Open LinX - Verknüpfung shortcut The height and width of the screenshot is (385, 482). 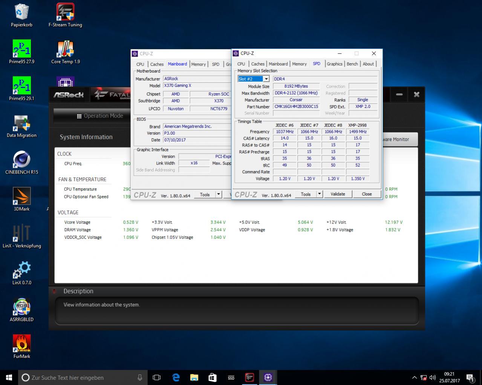tap(21, 236)
